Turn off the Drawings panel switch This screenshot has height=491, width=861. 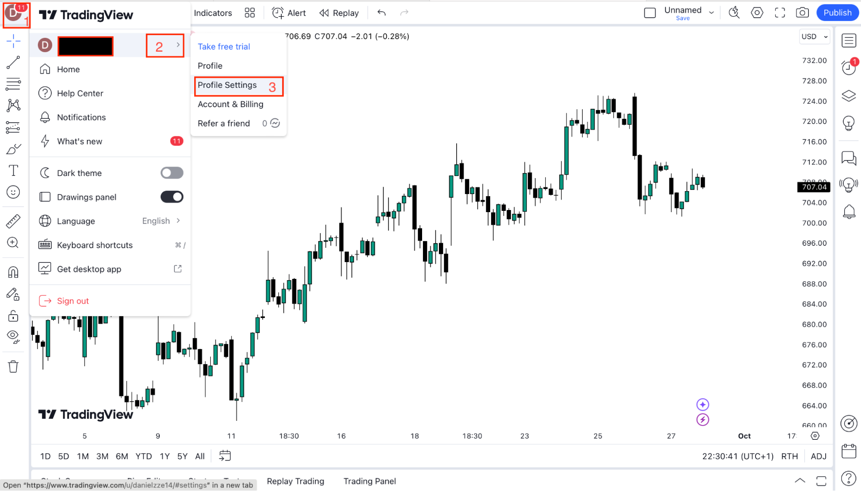(172, 197)
